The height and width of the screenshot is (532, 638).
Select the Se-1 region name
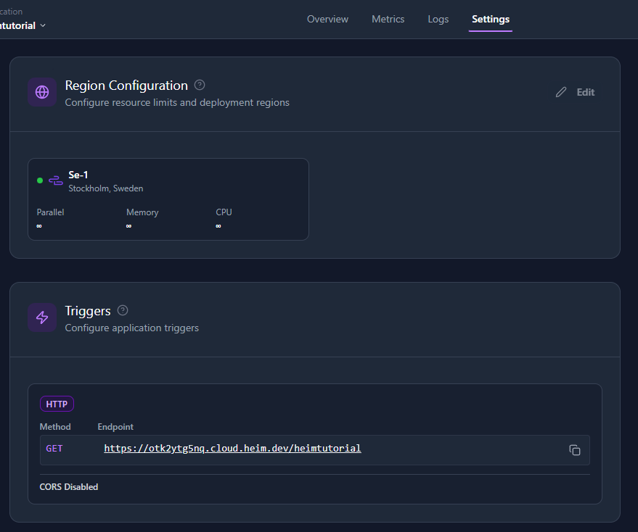coord(78,175)
